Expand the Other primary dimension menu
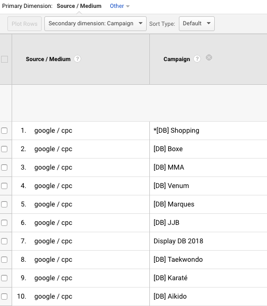 click(x=120, y=6)
